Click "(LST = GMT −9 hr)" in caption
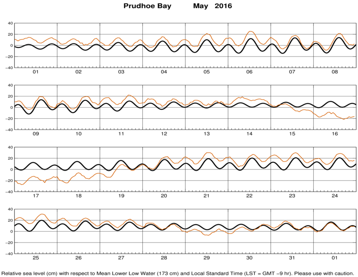Viewport: 358px width, 277px height. pyautogui.click(x=268, y=273)
